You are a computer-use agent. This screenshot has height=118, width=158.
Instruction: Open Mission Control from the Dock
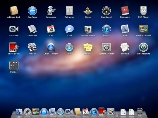36,112
